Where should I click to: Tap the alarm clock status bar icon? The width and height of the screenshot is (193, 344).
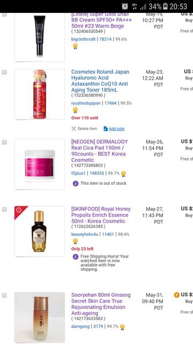pyautogui.click(x=125, y=6)
